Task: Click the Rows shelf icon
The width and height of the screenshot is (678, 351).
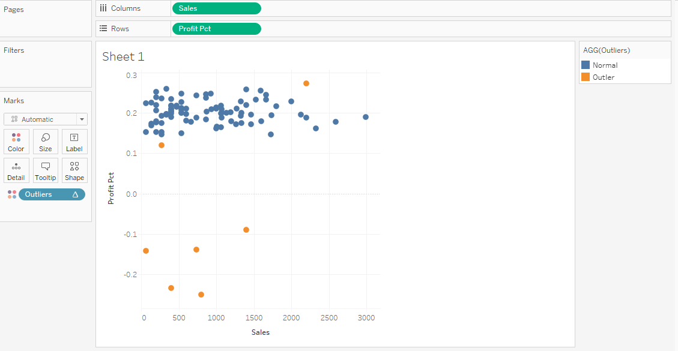Action: (103, 28)
